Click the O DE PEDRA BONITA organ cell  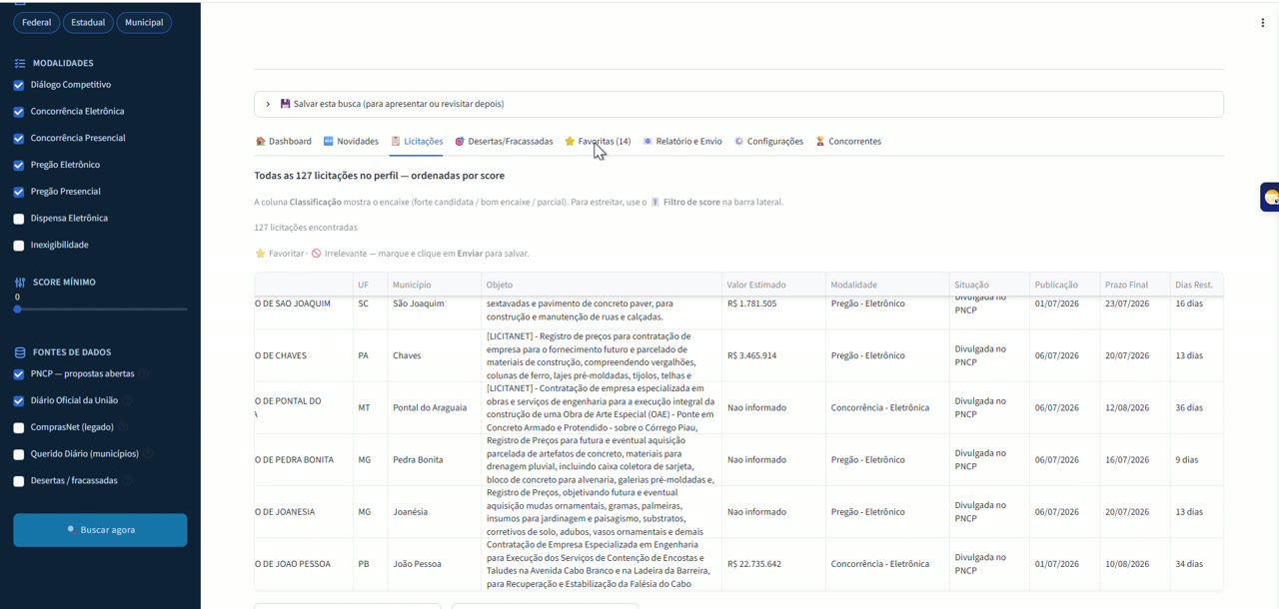[304, 460]
